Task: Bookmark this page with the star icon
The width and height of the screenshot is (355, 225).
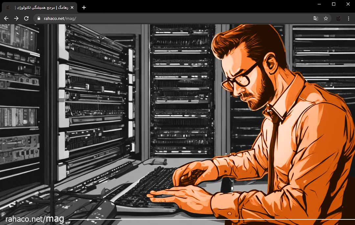Action: pyautogui.click(x=326, y=18)
